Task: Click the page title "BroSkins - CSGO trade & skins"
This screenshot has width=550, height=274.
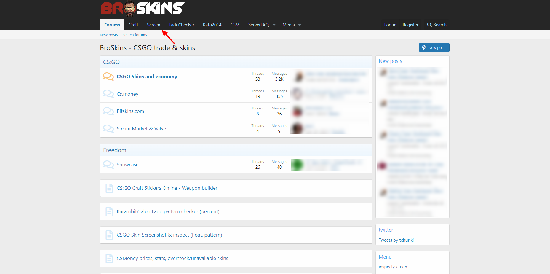Action: (x=148, y=48)
